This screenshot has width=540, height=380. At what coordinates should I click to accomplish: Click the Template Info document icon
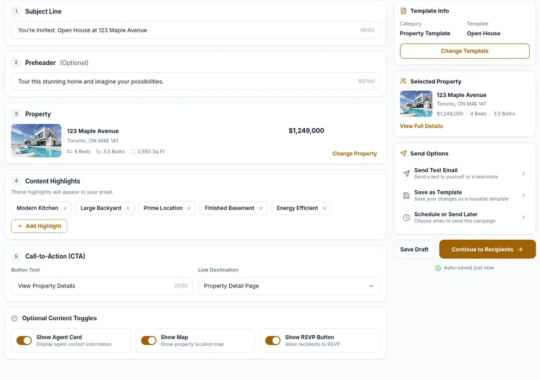[403, 11]
